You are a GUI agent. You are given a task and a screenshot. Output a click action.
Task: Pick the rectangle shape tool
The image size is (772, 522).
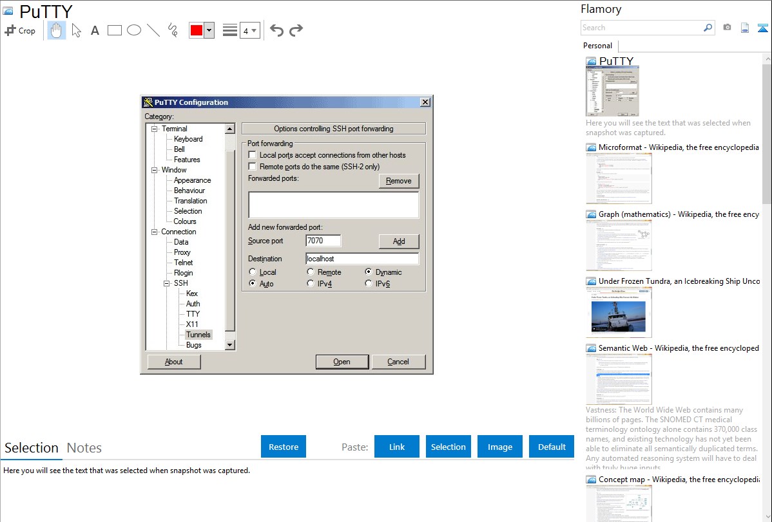pyautogui.click(x=114, y=30)
